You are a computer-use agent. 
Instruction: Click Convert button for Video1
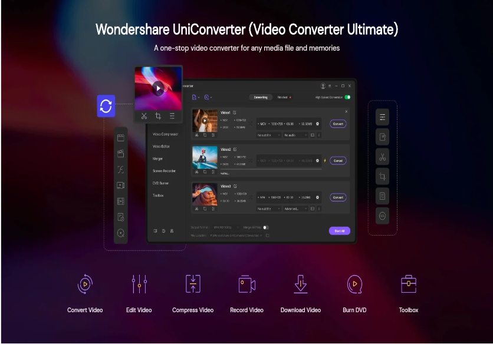click(x=338, y=124)
